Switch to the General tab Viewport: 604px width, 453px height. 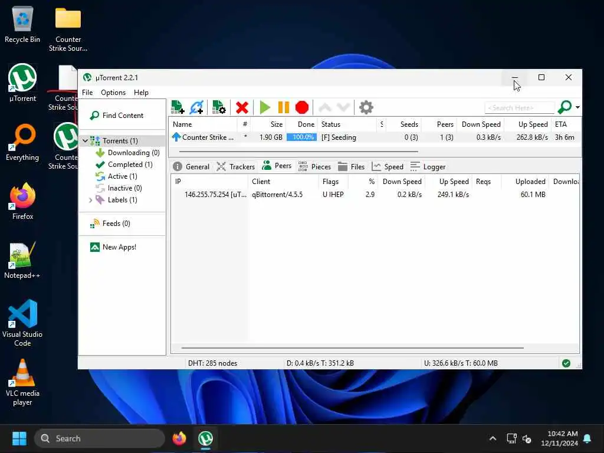click(x=192, y=166)
